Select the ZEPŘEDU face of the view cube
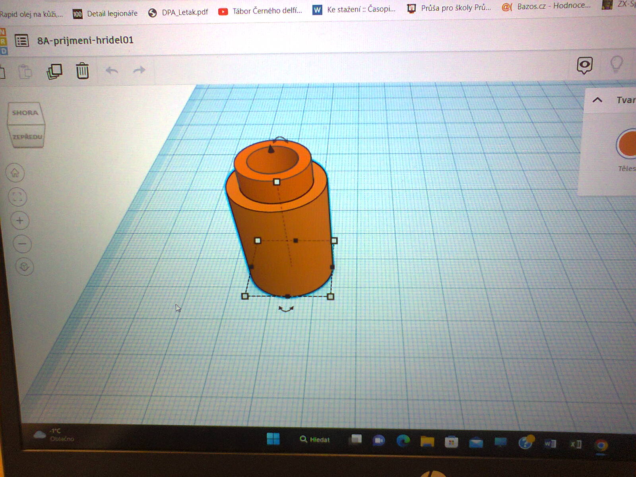This screenshot has width=636, height=477. pos(27,136)
